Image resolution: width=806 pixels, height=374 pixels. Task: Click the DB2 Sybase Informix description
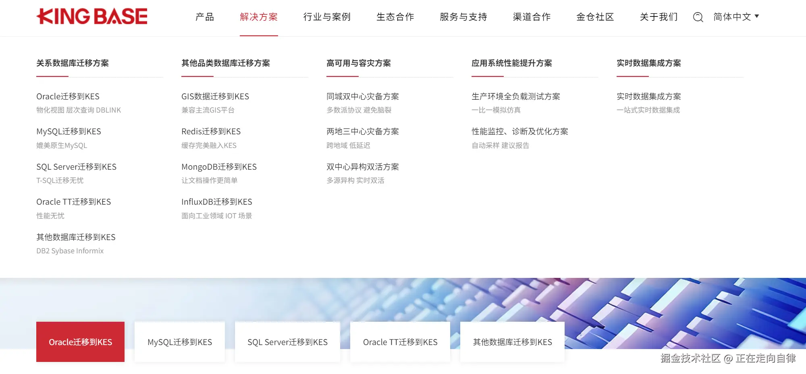70,251
